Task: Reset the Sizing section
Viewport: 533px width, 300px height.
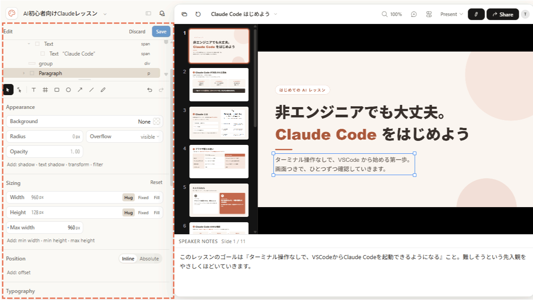Action: (156, 183)
